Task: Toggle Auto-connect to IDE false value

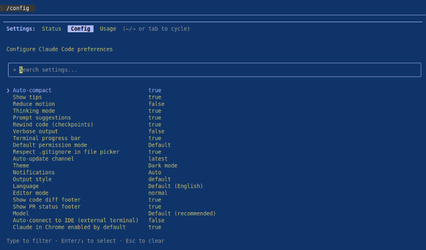Action: [156, 220]
